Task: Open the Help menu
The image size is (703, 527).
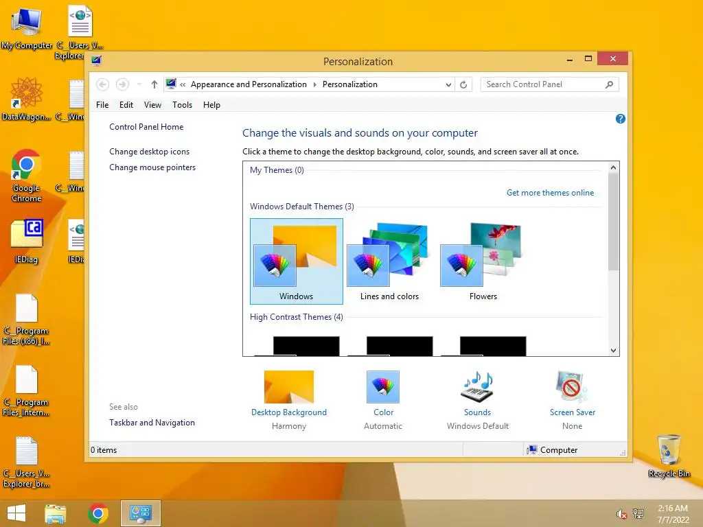Action: (211, 105)
